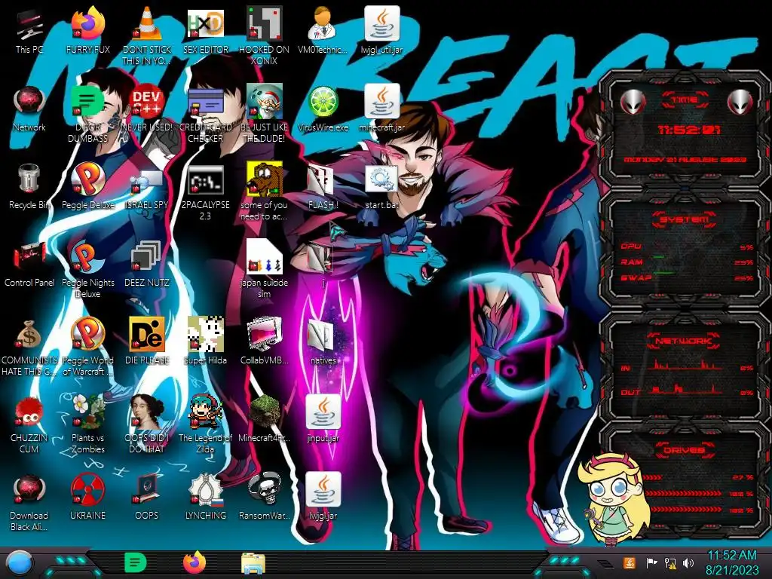Open the volume speaker tray icon
Screen dimensions: 772x579
[688, 562]
